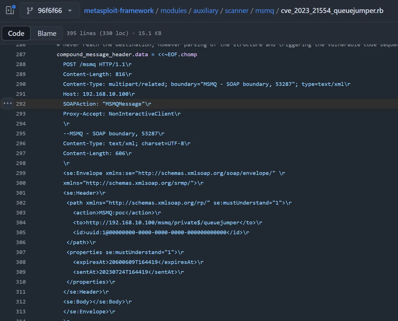This screenshot has width=398, height=321.
Task: Switch to the Code view tab
Action: [16, 33]
